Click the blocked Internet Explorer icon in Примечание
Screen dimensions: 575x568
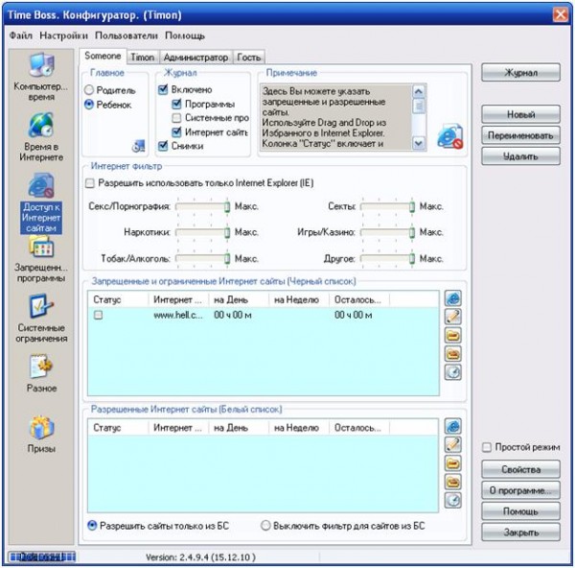(450, 136)
